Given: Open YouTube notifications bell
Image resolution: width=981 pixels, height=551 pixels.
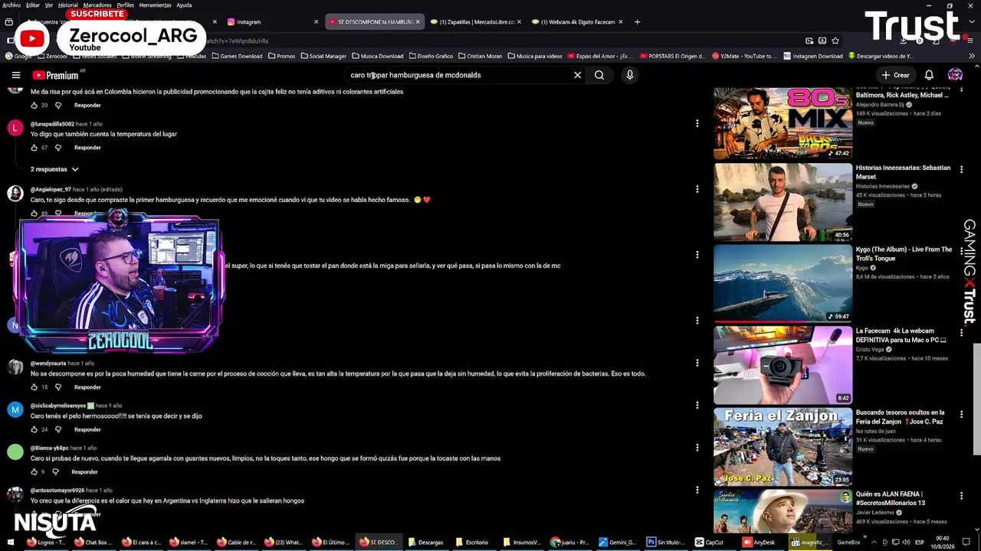Looking at the screenshot, I should (x=929, y=75).
